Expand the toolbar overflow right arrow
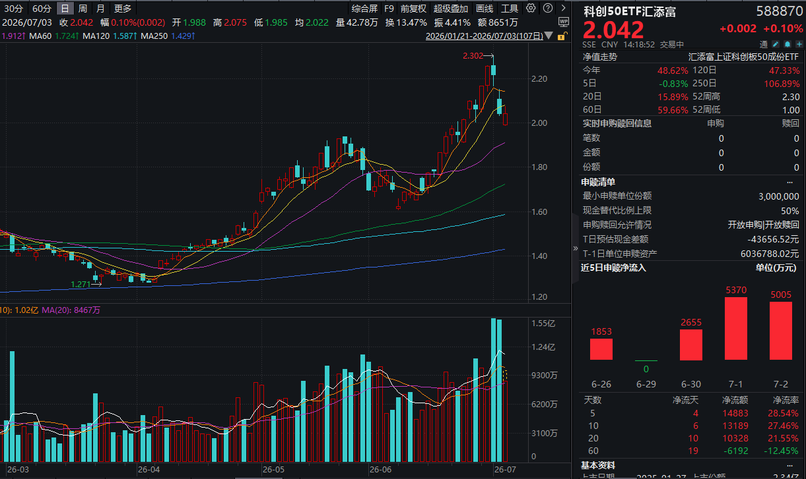 pyautogui.click(x=564, y=8)
